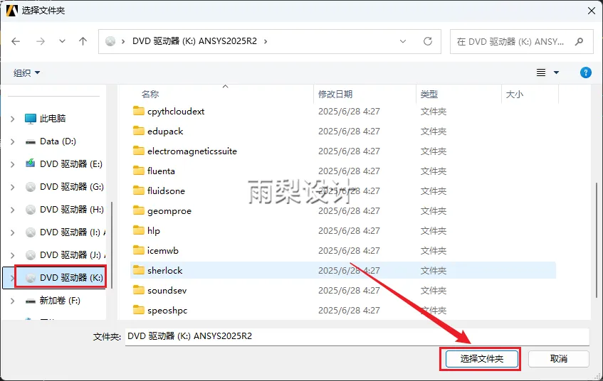
Task: Open recent locations dropdown chevron
Action: coord(62,41)
